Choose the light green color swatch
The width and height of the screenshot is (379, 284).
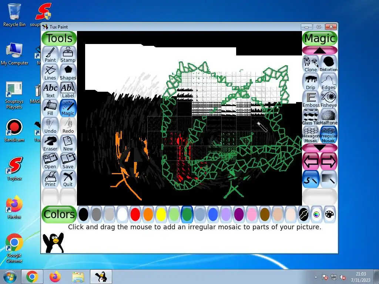(174, 214)
